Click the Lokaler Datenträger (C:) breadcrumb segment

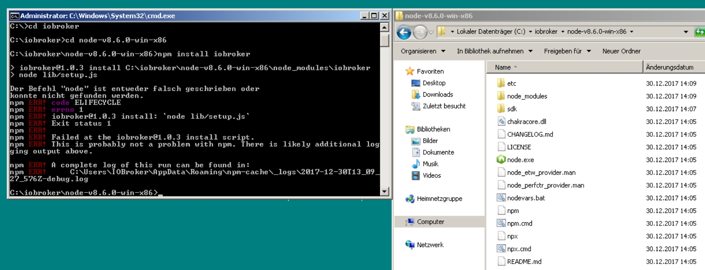tap(491, 32)
